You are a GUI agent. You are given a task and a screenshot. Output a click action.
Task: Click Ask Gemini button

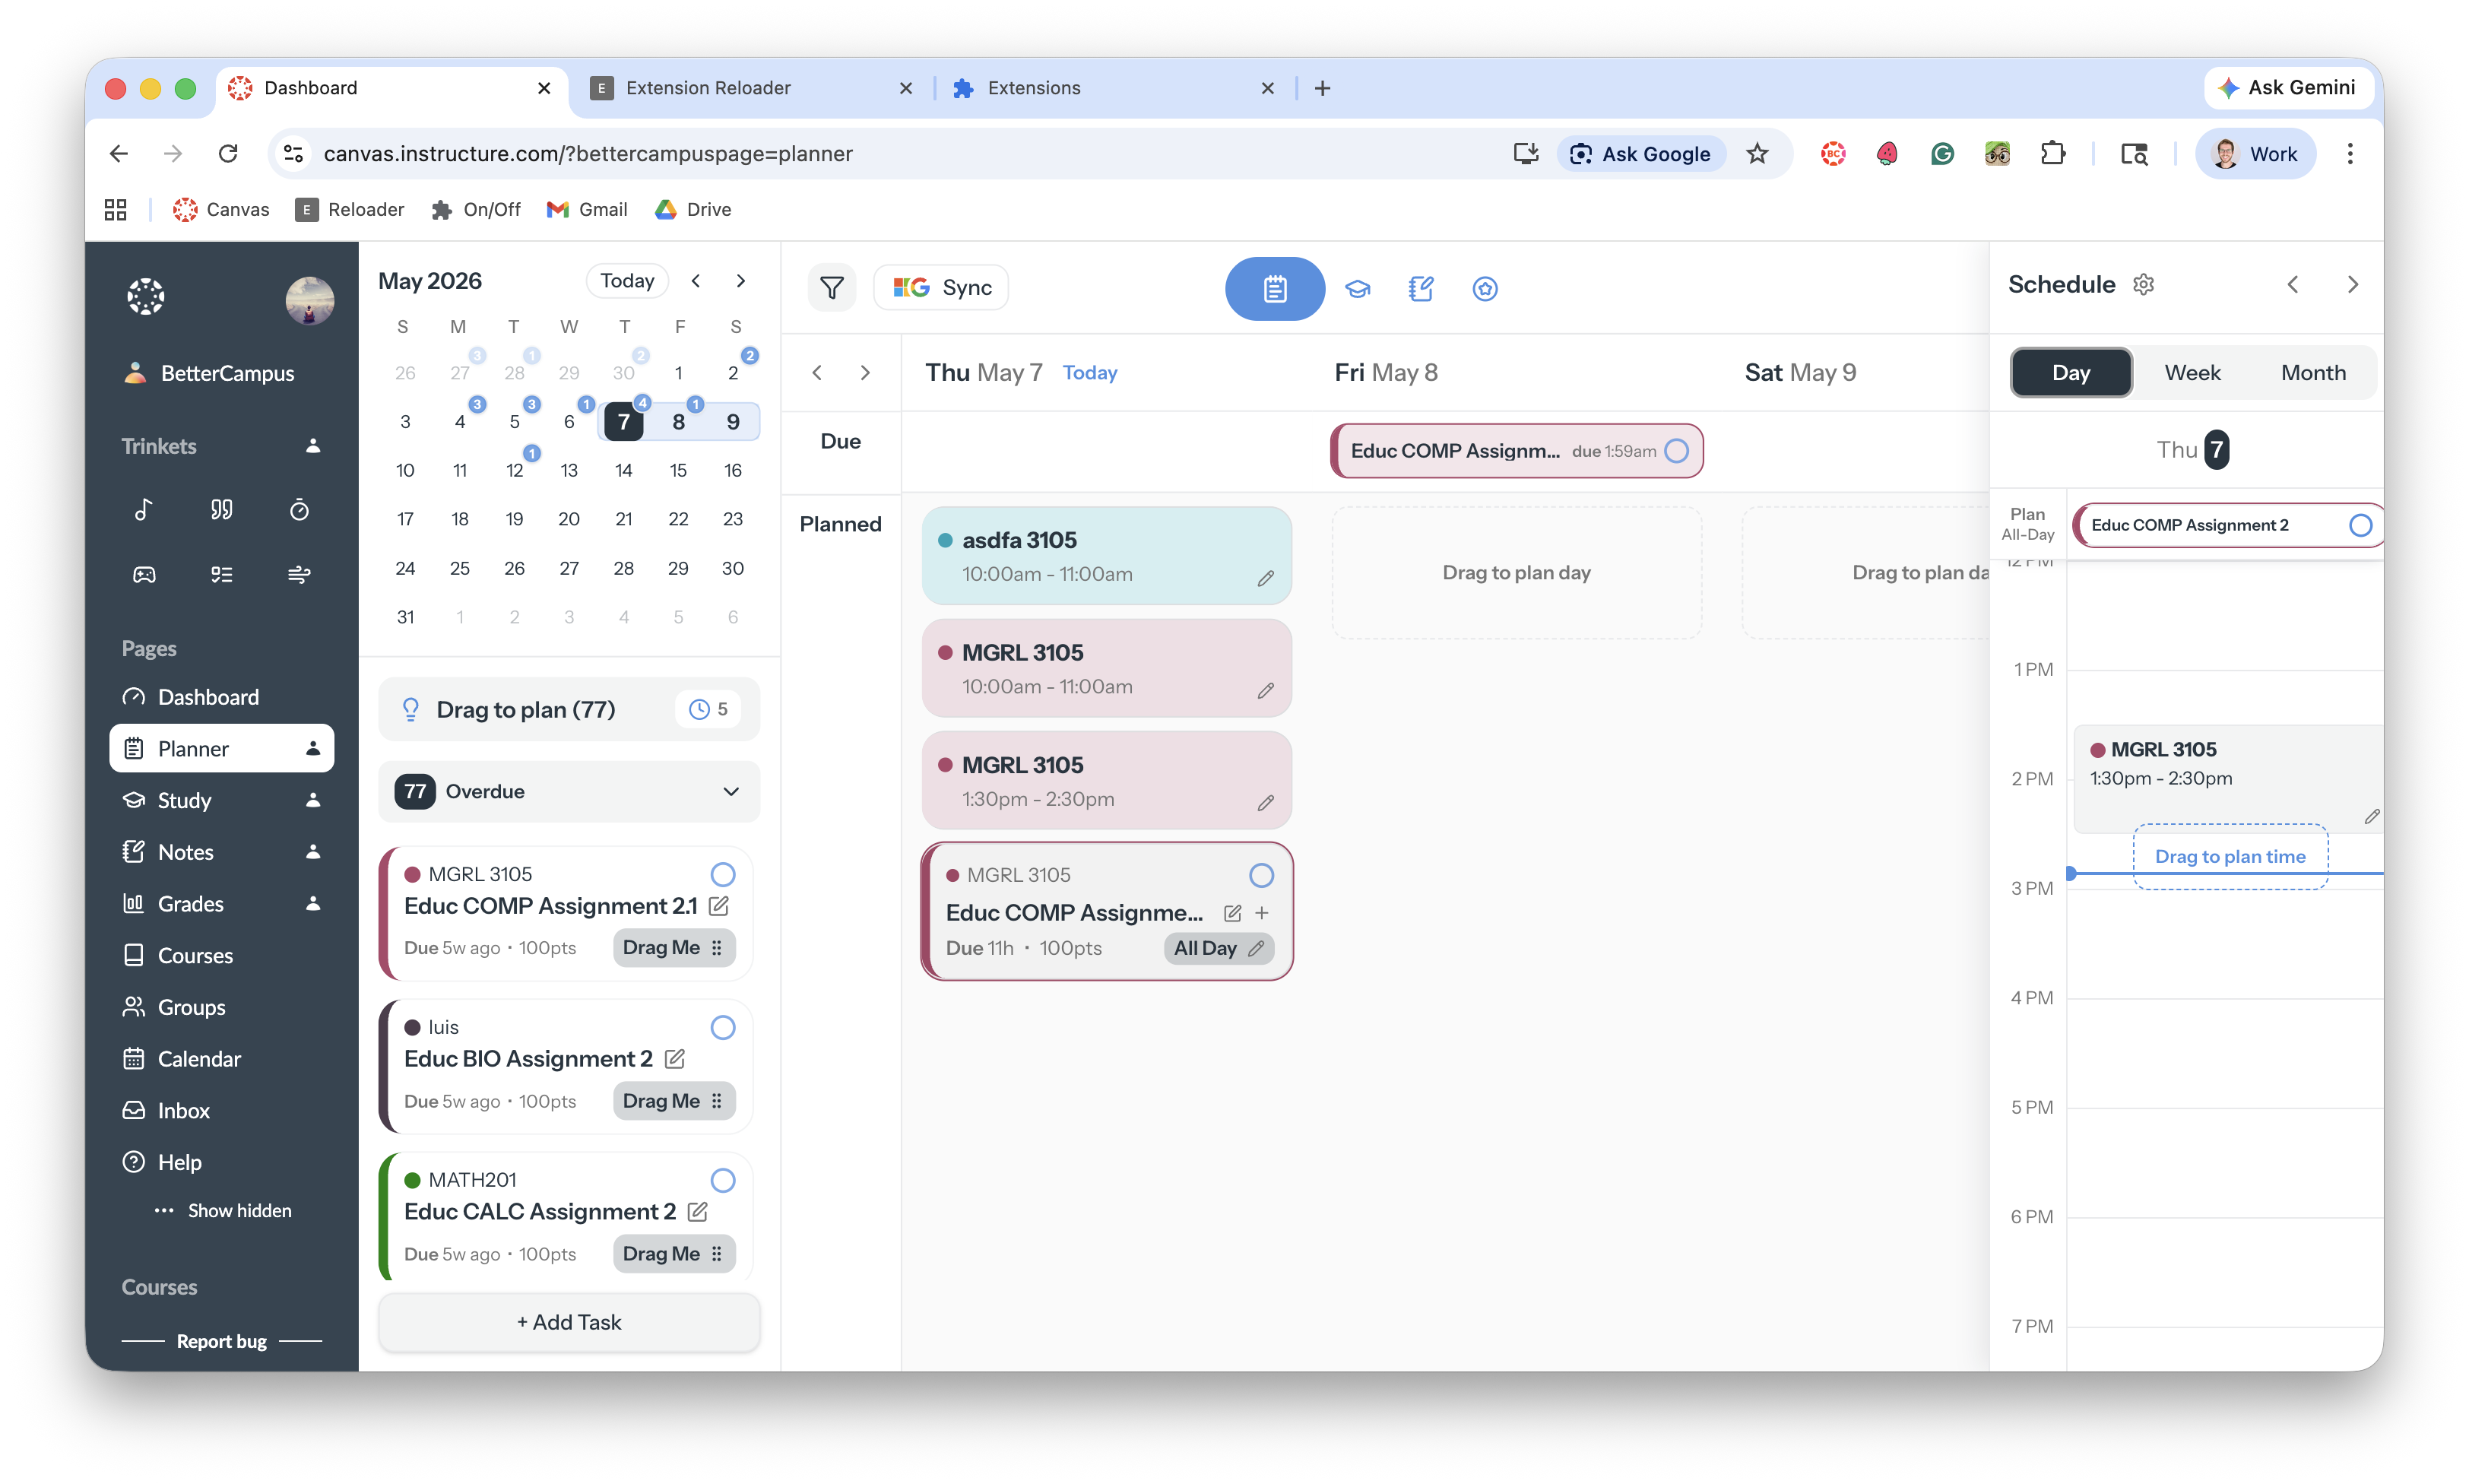[x=2288, y=88]
